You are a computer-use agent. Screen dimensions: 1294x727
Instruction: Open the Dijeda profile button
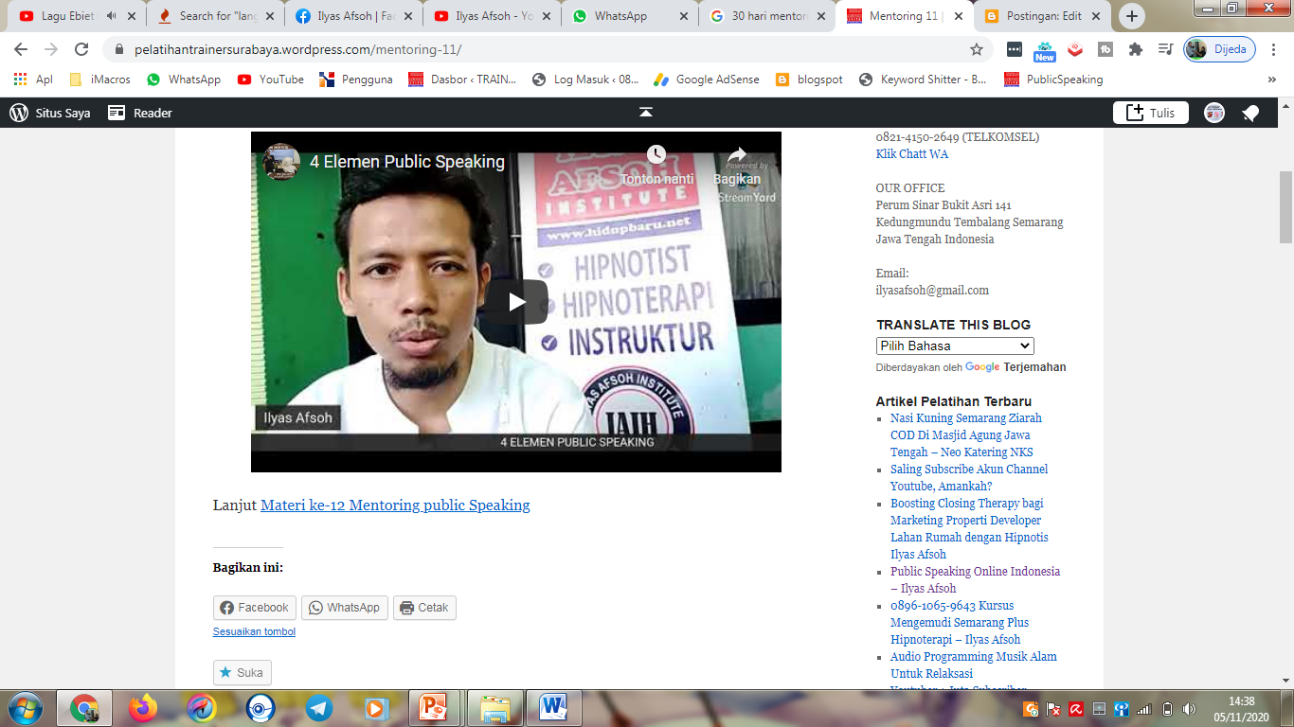pyautogui.click(x=1220, y=49)
